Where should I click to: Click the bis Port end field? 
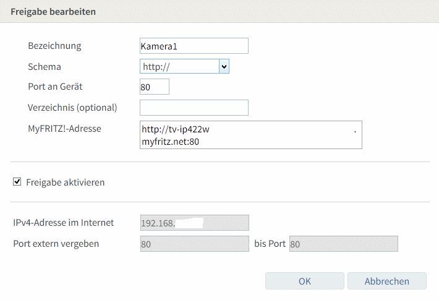(343, 244)
